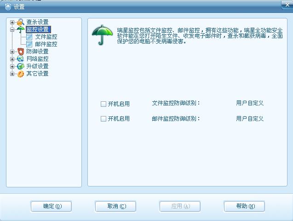The image size is (293, 221).
Task: Select 其它设置 in the settings tree
Action: (37, 74)
